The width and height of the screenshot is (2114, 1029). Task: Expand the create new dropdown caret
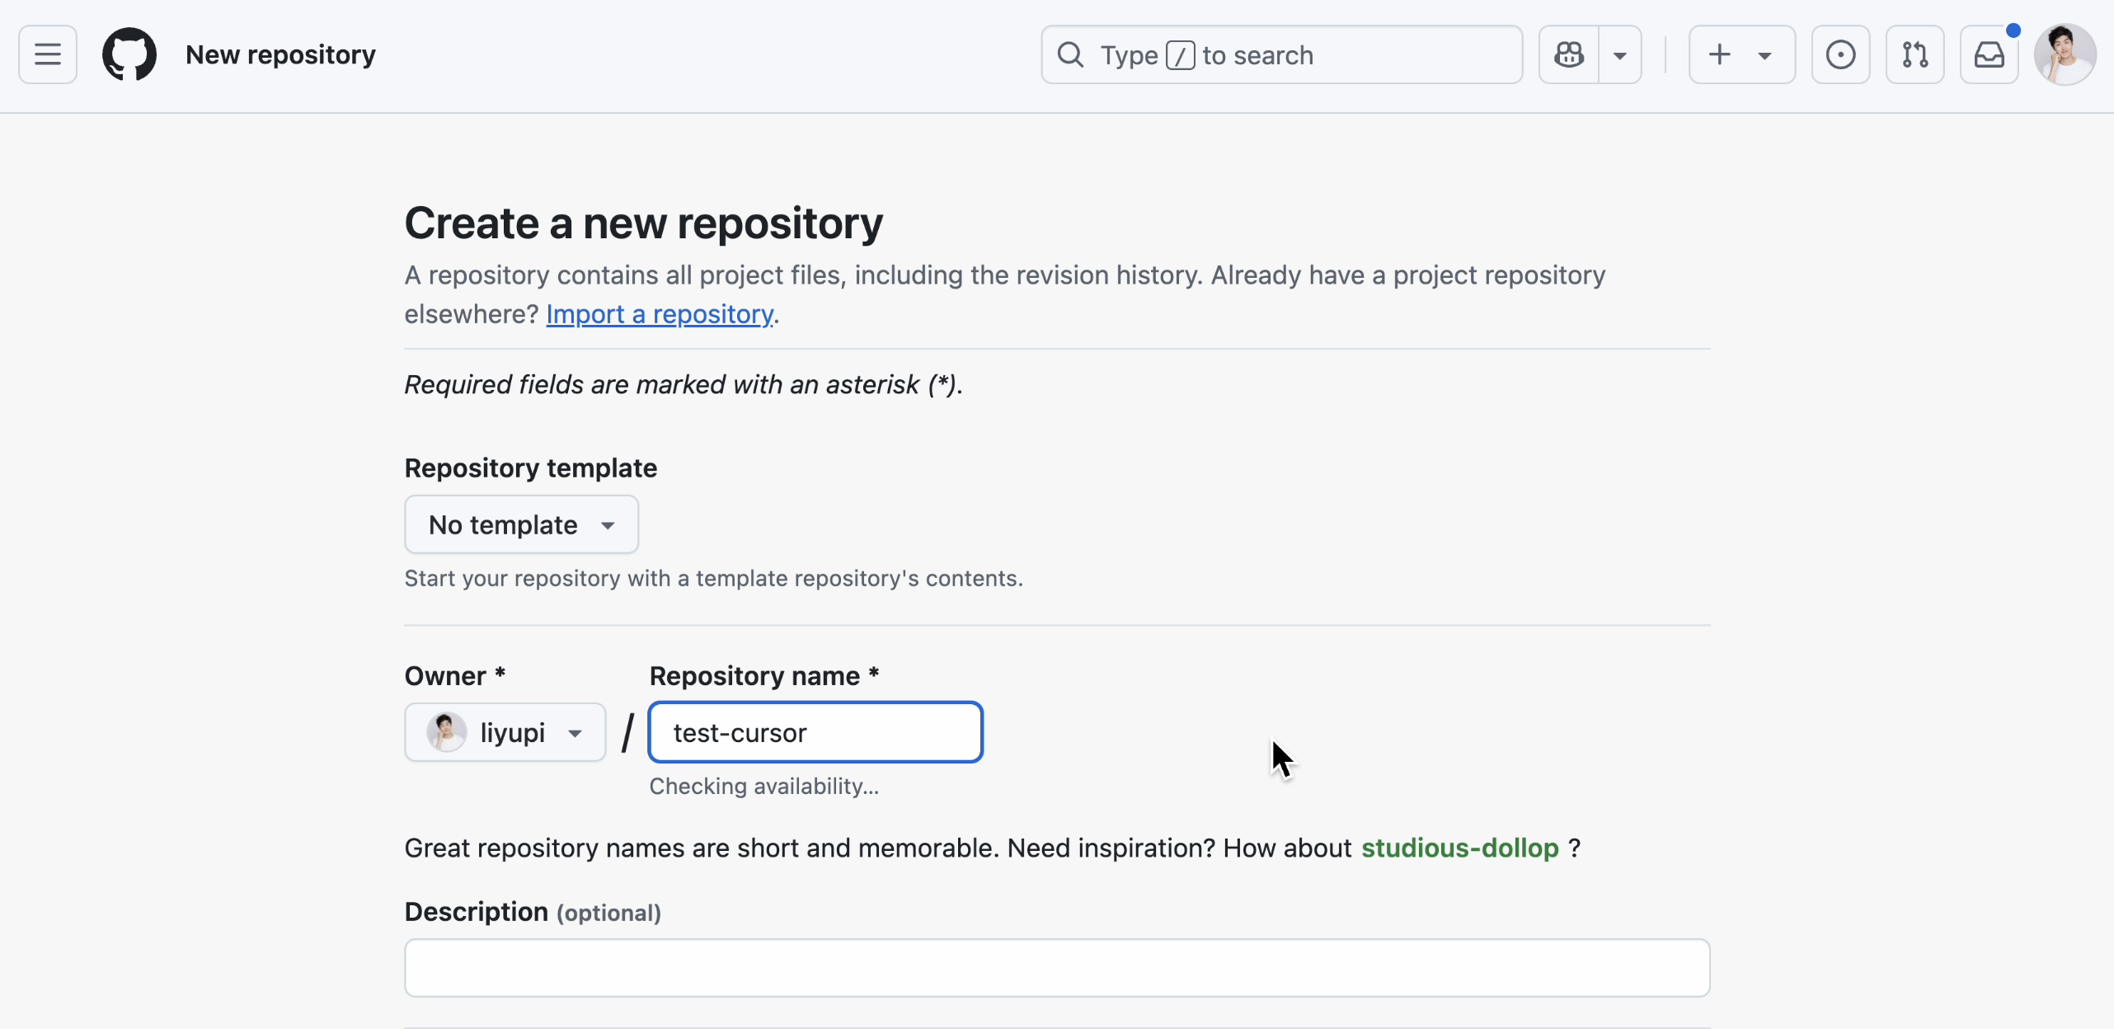(1764, 55)
